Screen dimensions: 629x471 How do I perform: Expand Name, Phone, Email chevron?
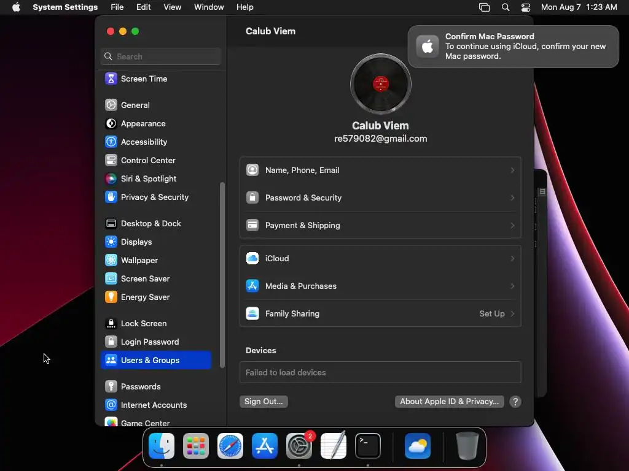pyautogui.click(x=512, y=170)
